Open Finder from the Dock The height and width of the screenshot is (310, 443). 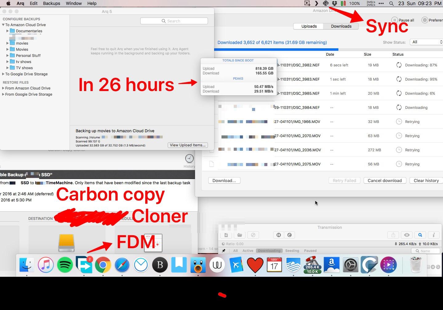coord(27,265)
